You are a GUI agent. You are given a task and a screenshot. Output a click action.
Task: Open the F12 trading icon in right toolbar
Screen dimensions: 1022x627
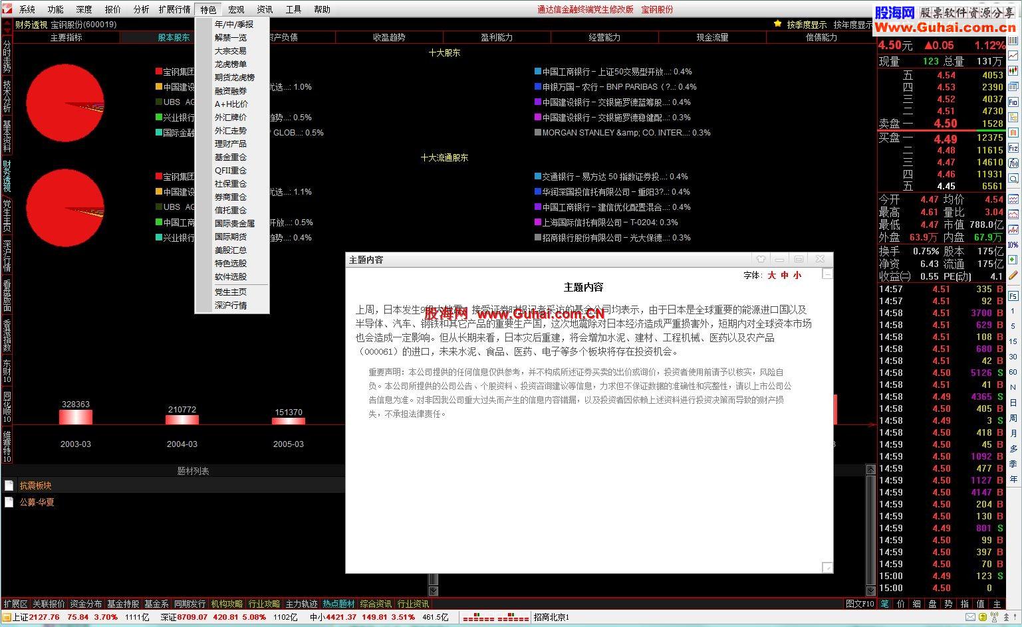pos(1013,147)
